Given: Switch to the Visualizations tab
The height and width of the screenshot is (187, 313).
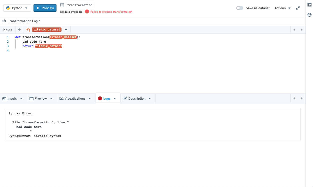Looking at the screenshot, I should [x=72, y=98].
